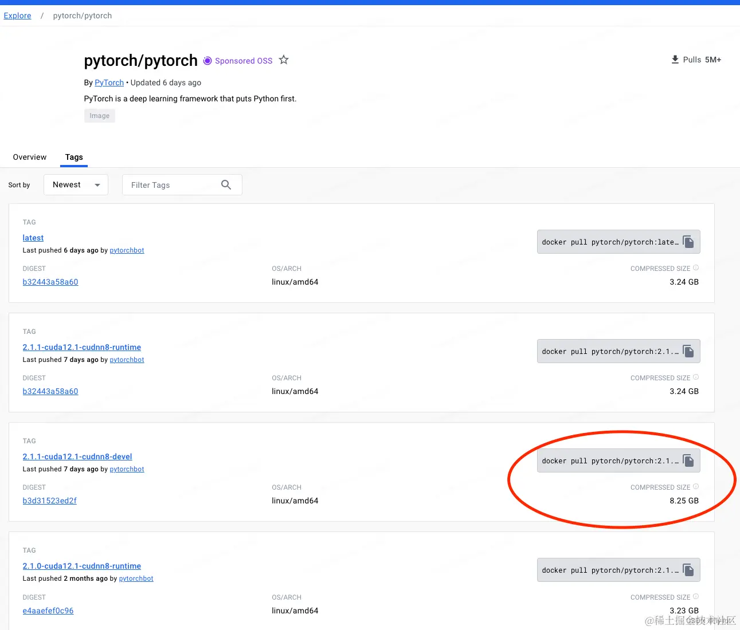Click the Pulls download icon
Image resolution: width=740 pixels, height=630 pixels.
click(x=675, y=60)
